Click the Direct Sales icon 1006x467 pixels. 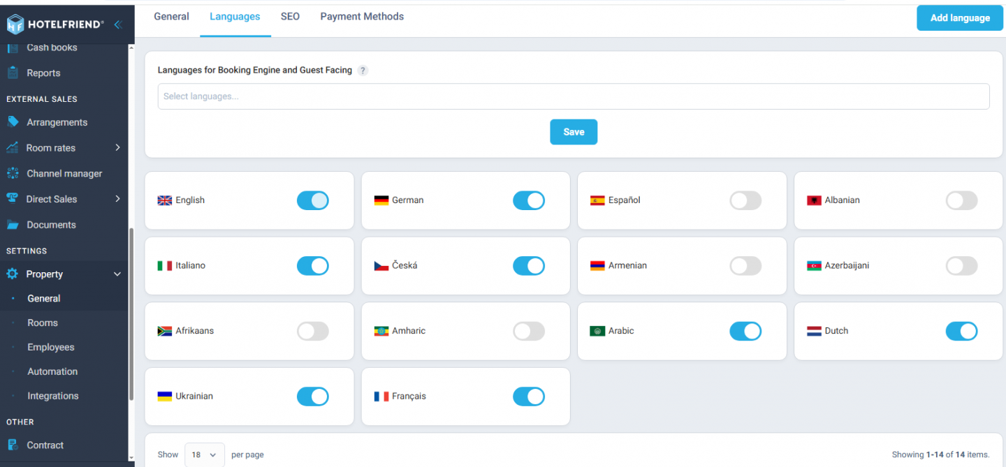point(13,199)
